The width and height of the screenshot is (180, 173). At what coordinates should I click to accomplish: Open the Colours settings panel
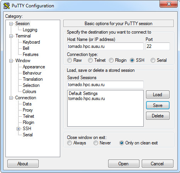click(x=29, y=92)
